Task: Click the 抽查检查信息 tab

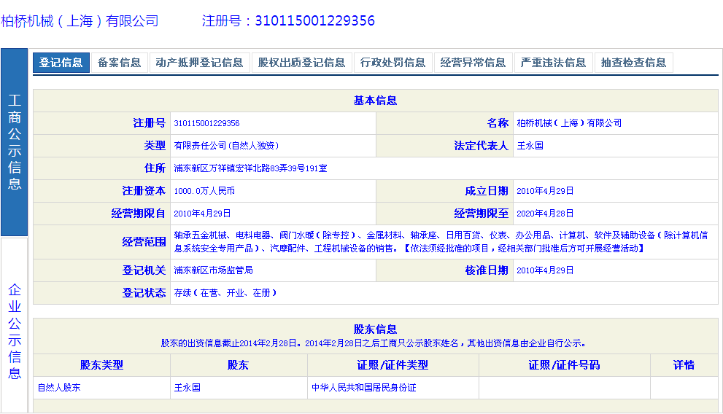Action: click(633, 63)
